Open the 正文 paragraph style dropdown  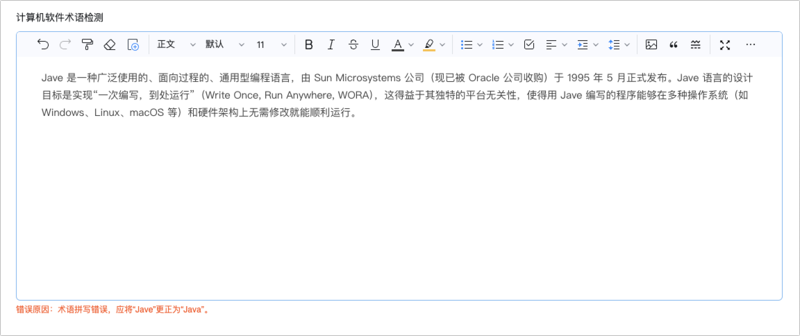(x=176, y=44)
